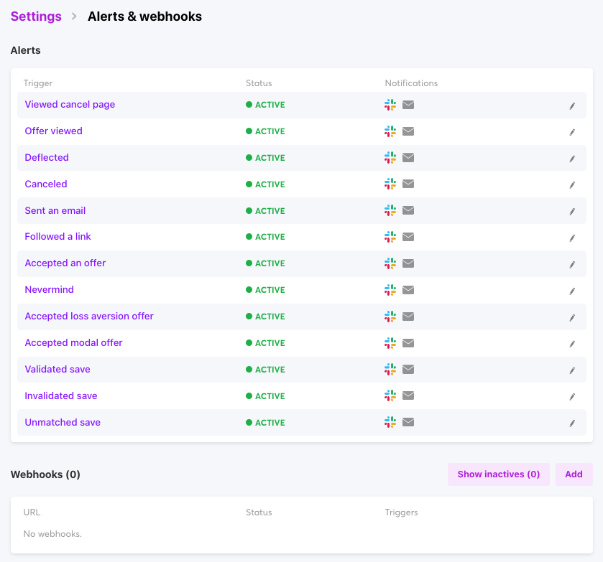The image size is (603, 562).
Task: Click the Slack icon in Validated save row
Action: pos(390,370)
